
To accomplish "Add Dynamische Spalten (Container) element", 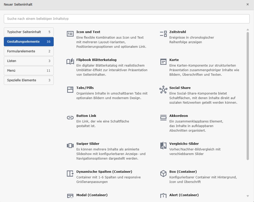I will click(104, 172).
